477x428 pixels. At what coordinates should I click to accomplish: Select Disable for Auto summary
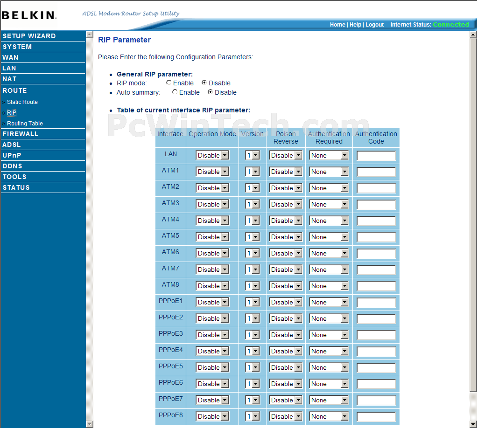[x=210, y=92]
